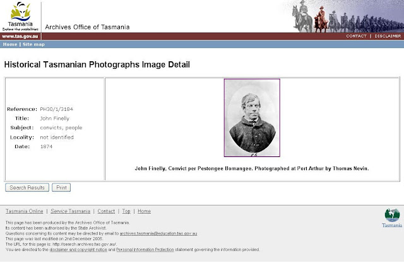Click the Print button

click(x=61, y=188)
